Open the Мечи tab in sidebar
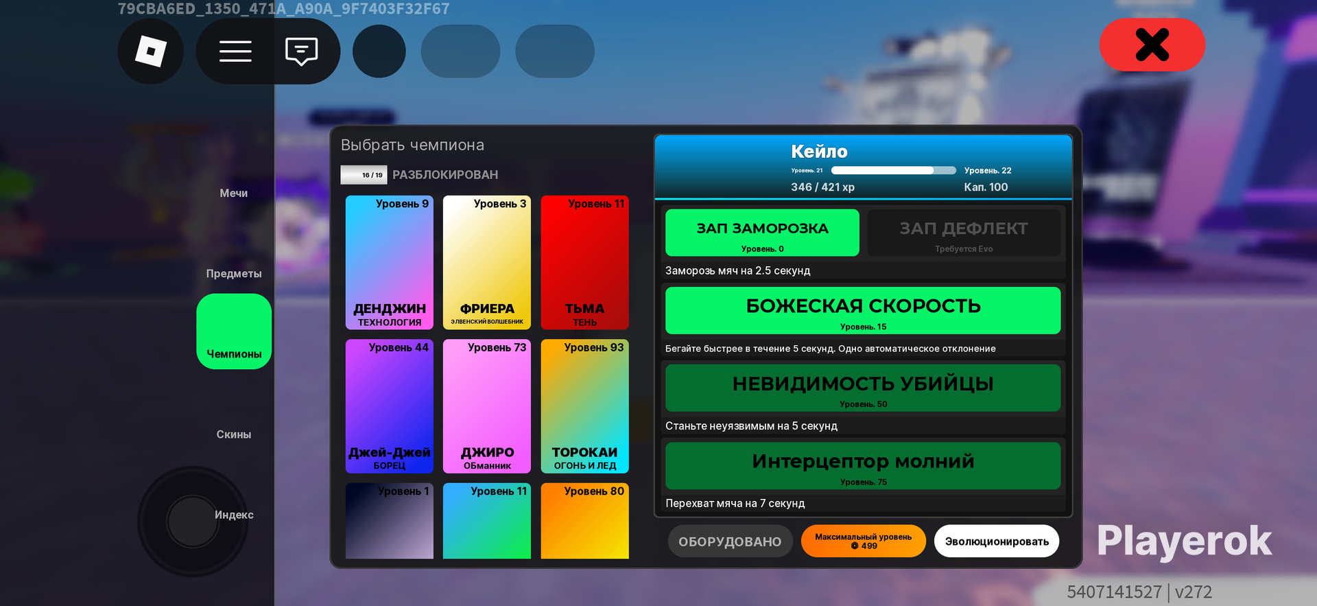Image resolution: width=1317 pixels, height=606 pixels. (x=234, y=193)
